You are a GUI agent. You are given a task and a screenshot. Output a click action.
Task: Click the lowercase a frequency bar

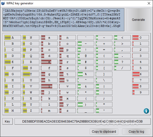(x=49, y=38)
